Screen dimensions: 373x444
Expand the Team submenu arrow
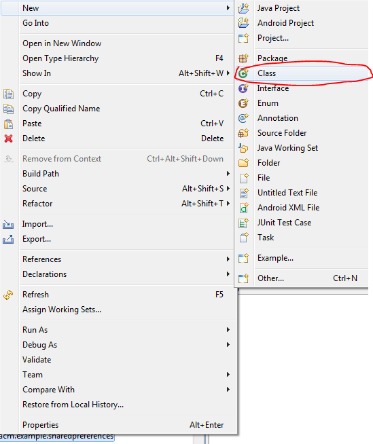pyautogui.click(x=228, y=374)
